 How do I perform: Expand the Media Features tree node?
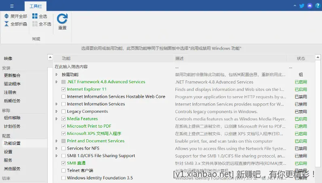[57, 119]
